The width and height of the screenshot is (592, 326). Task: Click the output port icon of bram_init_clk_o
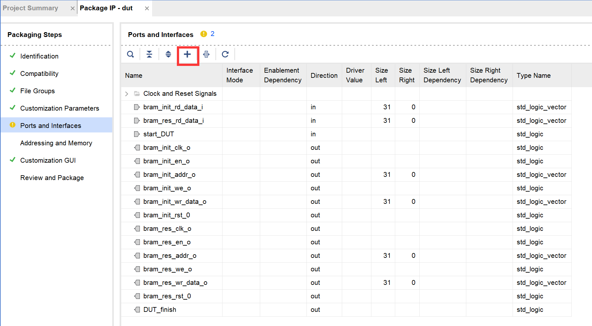tap(137, 148)
